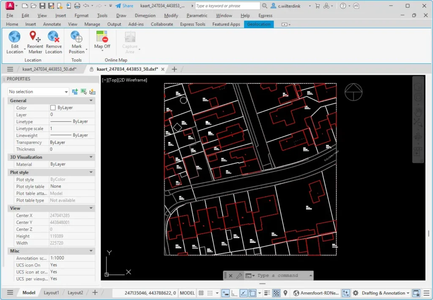Toggle object snap in the status bar
The width and height of the screenshot is (433, 300).
252,293
